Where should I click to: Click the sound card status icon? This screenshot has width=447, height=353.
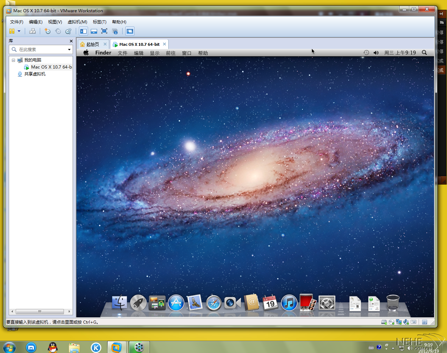[x=406, y=322]
